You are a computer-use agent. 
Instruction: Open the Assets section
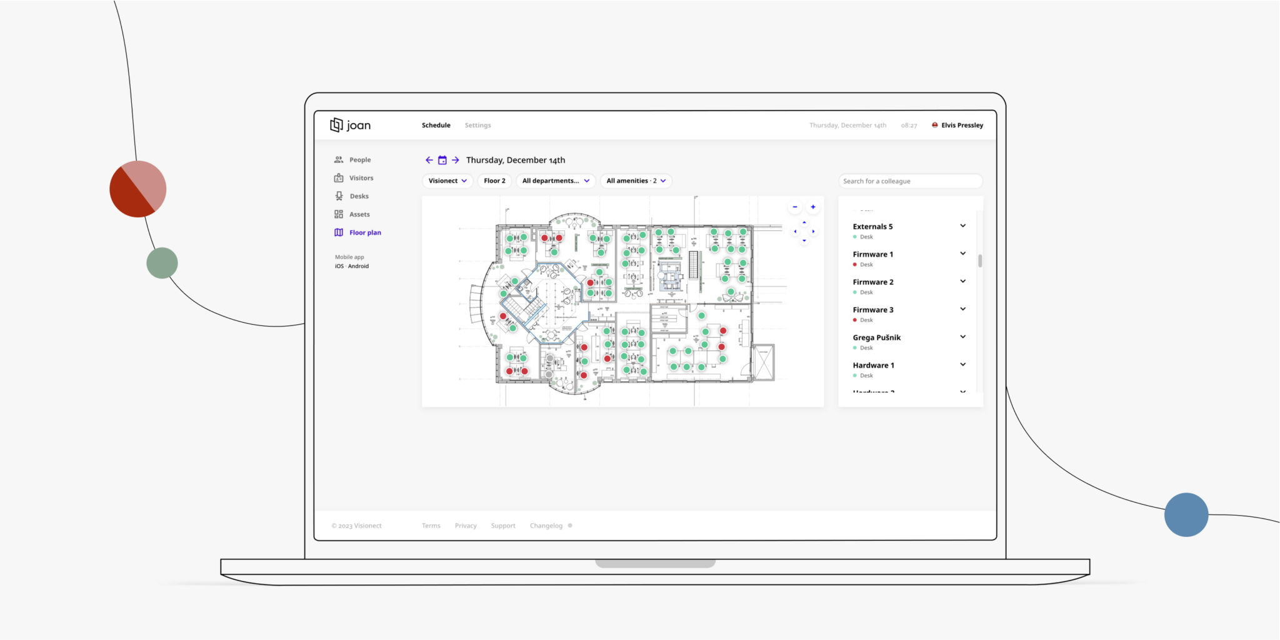coord(359,214)
